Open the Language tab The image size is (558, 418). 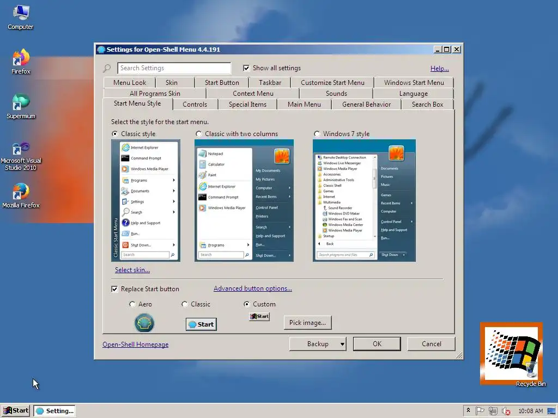(413, 94)
